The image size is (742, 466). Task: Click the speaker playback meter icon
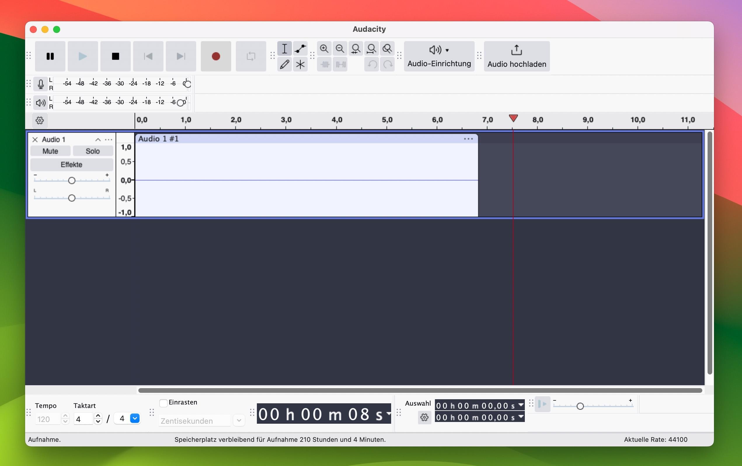click(41, 102)
